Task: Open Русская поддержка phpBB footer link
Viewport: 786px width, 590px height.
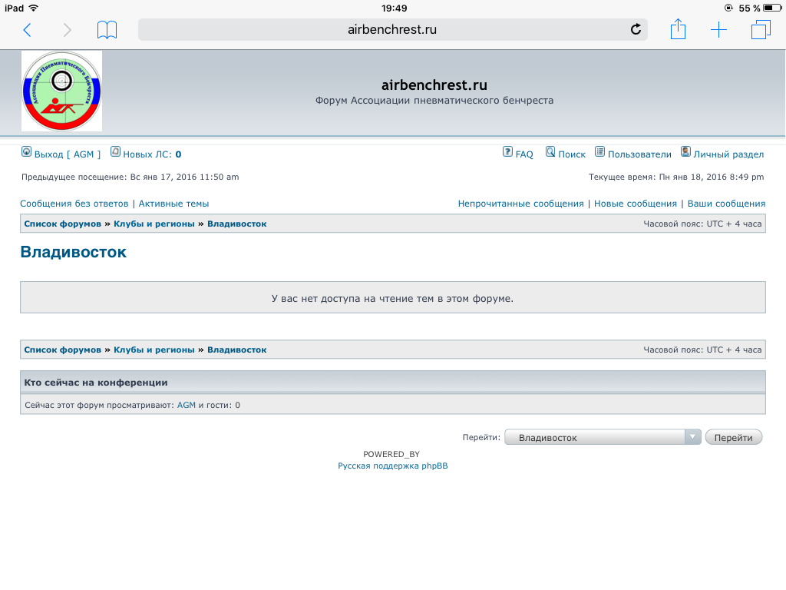Action: pyautogui.click(x=392, y=466)
